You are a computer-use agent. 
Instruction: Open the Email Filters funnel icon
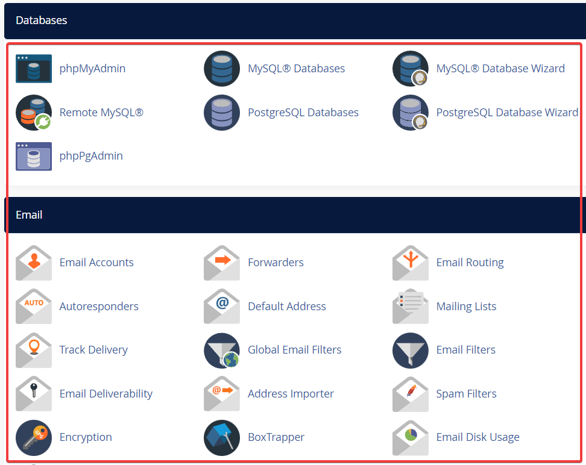pyautogui.click(x=411, y=350)
